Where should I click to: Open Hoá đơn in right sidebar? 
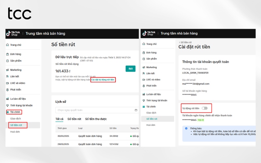pos(151,125)
